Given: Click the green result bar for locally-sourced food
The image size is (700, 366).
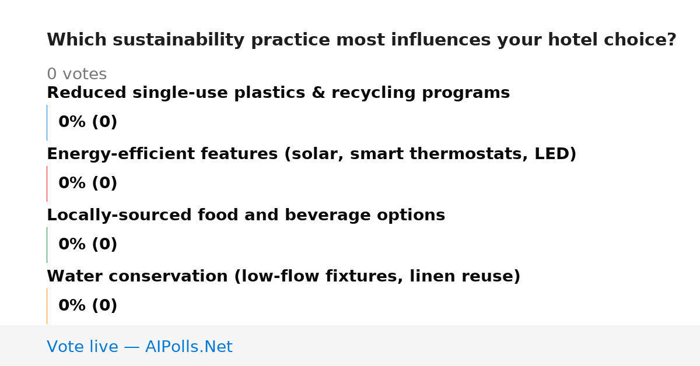Looking at the screenshot, I should click(47, 245).
